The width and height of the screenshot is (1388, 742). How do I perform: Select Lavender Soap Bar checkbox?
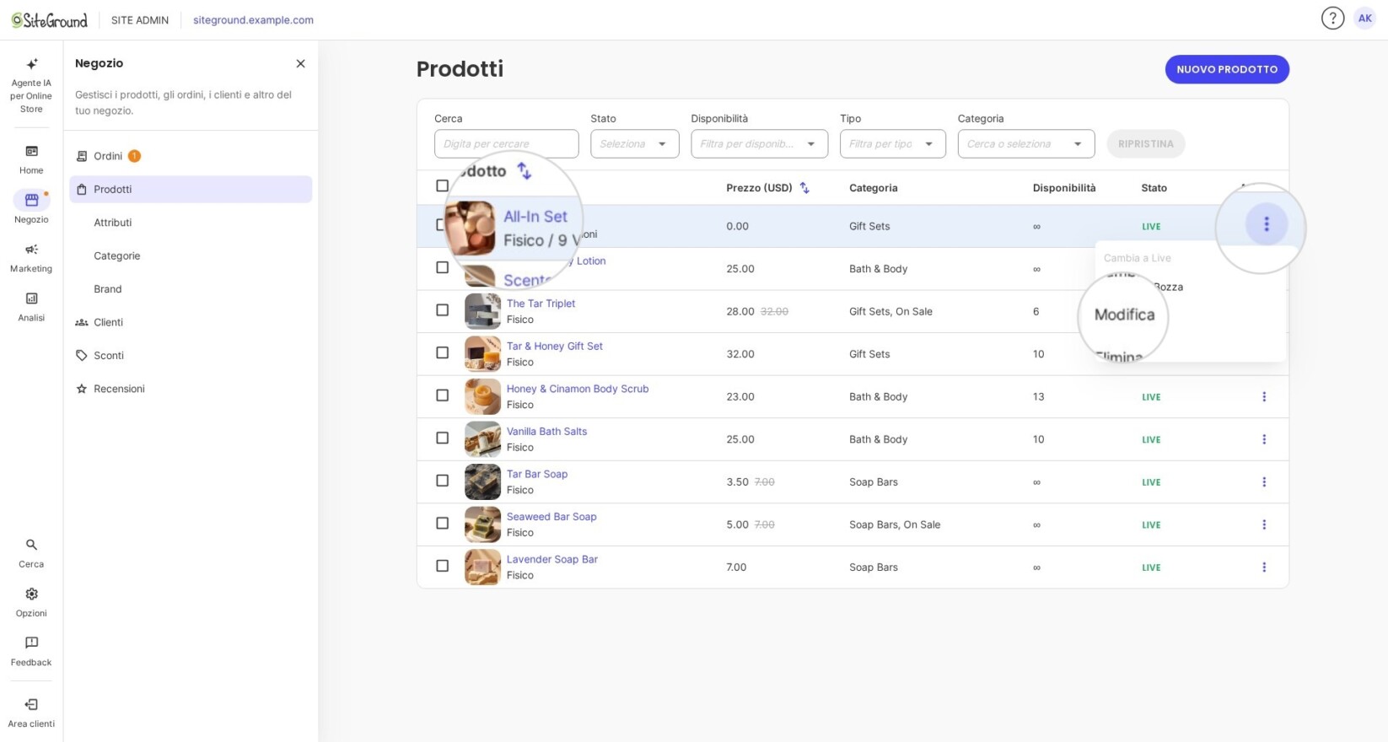pyautogui.click(x=442, y=566)
